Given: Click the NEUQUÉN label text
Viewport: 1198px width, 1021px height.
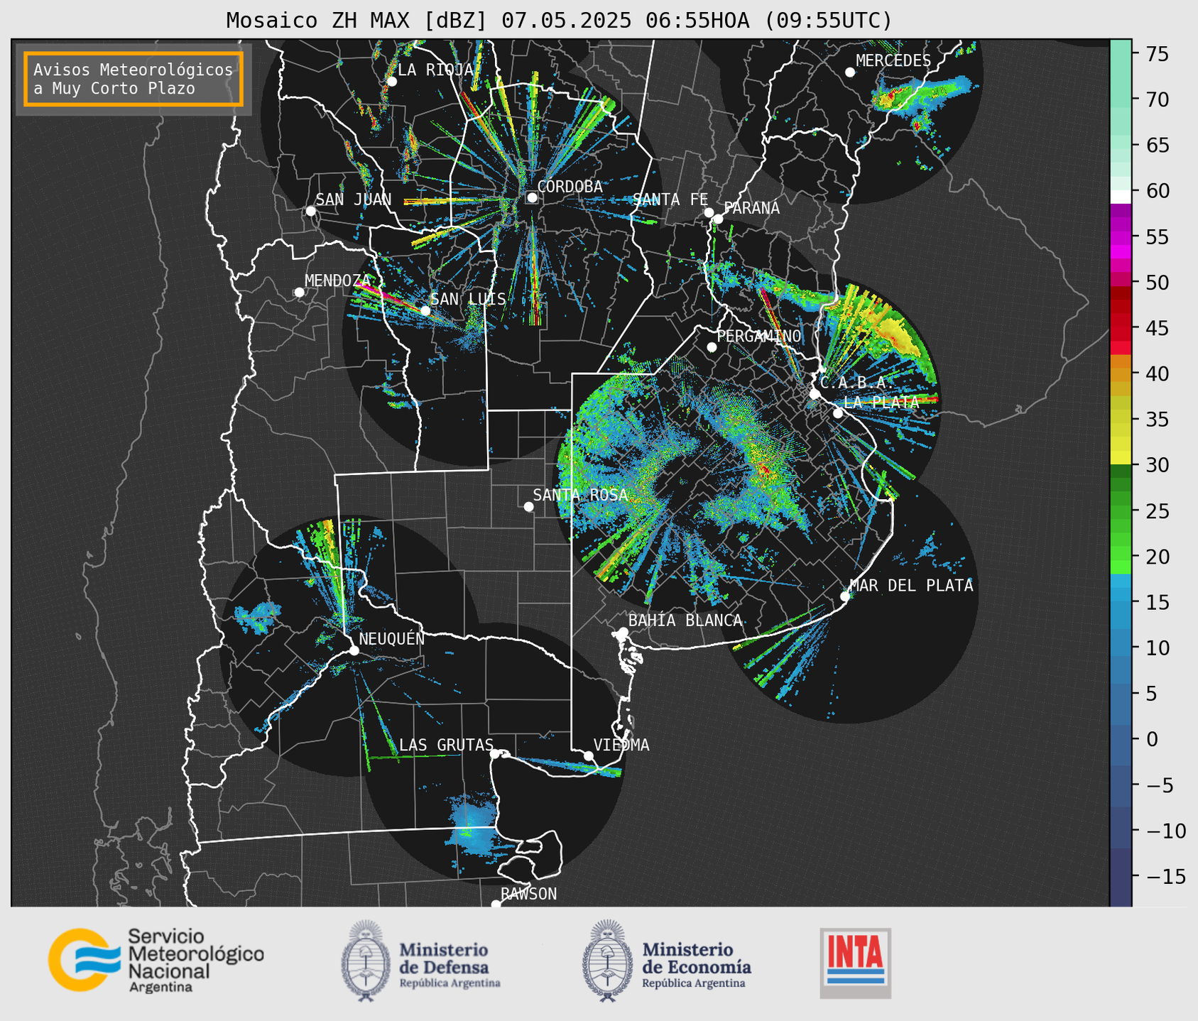Looking at the screenshot, I should click(392, 638).
